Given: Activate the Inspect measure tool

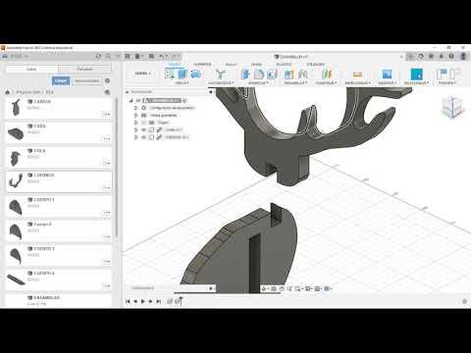Looking at the screenshot, I should click(x=357, y=75).
